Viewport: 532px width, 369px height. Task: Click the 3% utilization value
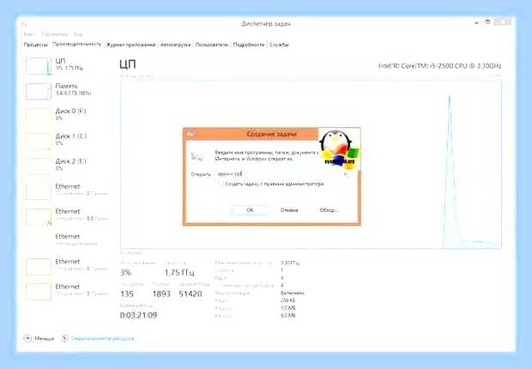coord(125,272)
